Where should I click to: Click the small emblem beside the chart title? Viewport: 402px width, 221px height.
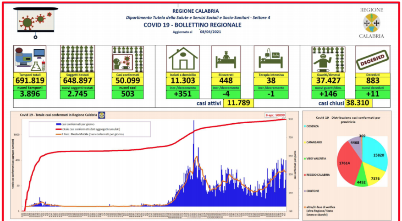point(102,115)
